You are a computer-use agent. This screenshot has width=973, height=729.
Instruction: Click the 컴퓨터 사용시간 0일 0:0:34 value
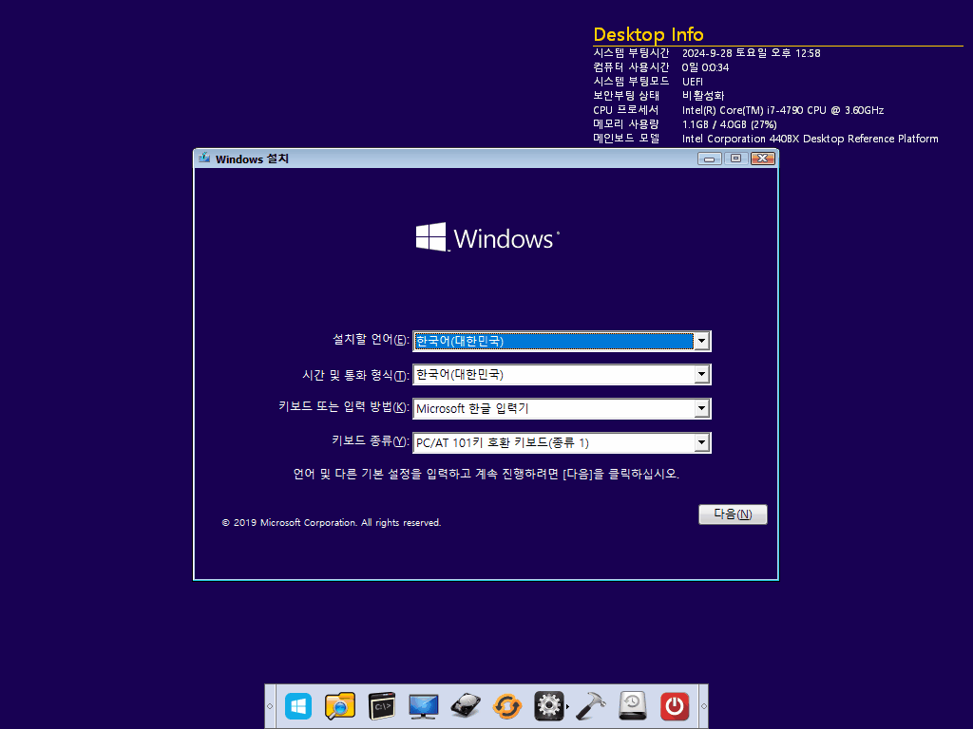(706, 67)
